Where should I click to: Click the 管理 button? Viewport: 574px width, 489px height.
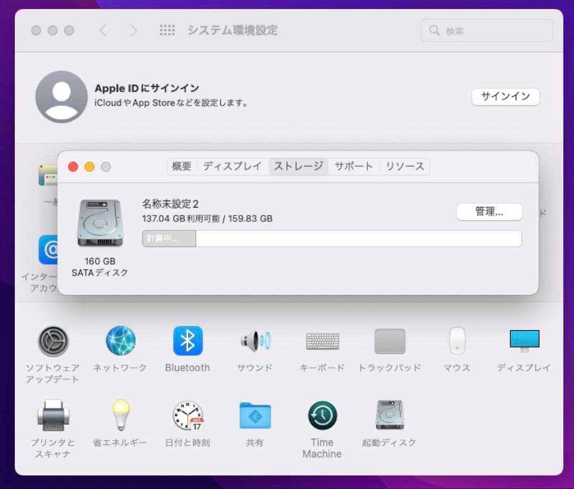tap(489, 212)
